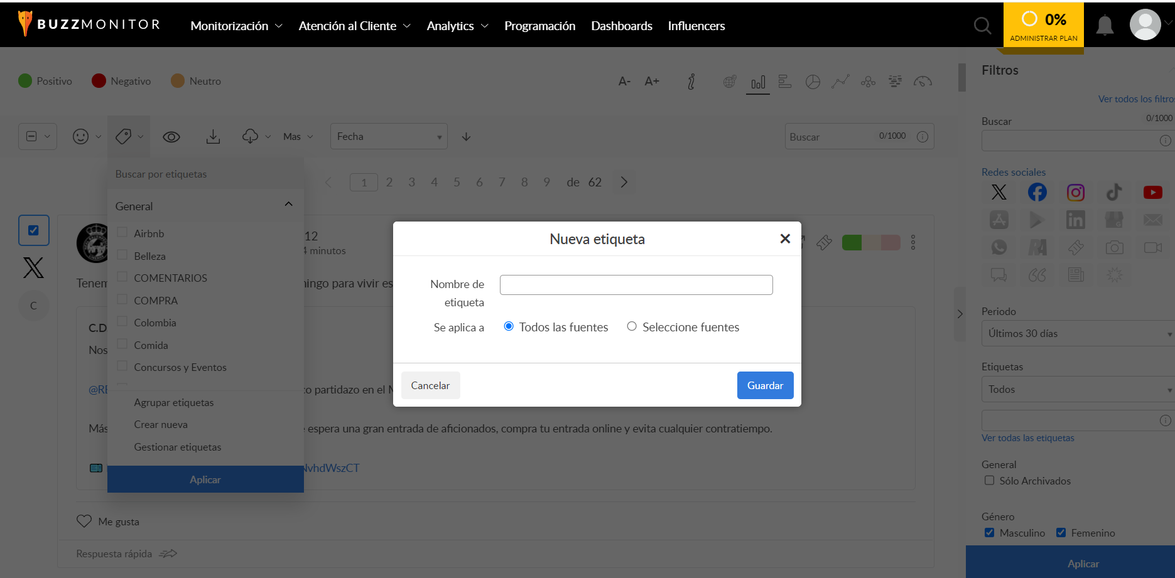Go to Dashboards in the top navigation

coord(621,26)
